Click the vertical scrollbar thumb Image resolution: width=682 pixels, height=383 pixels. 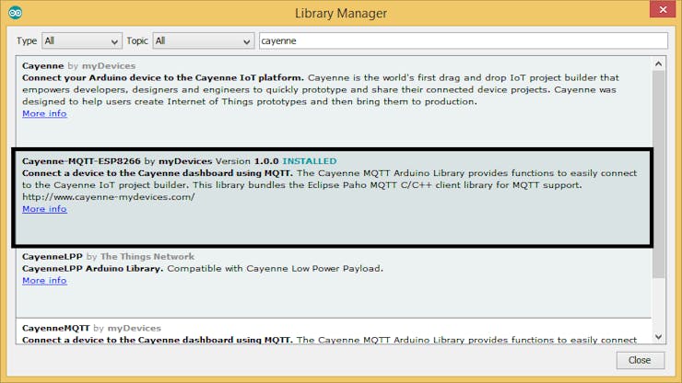[x=659, y=174]
